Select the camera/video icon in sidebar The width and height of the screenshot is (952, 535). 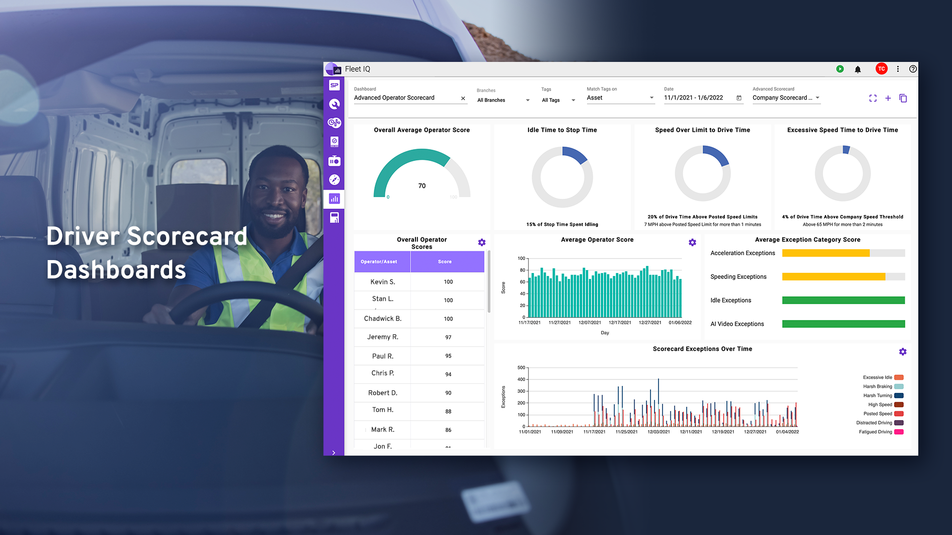point(334,160)
